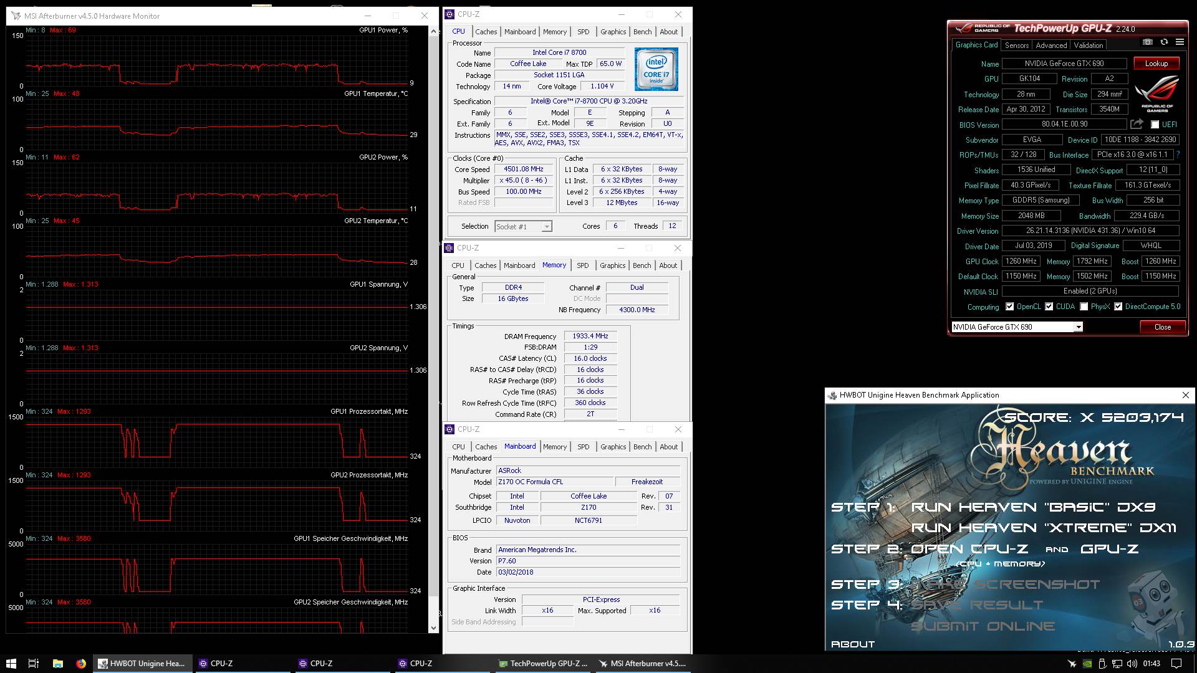Click OPEN CPU-Z link in Heaven app

click(x=969, y=549)
